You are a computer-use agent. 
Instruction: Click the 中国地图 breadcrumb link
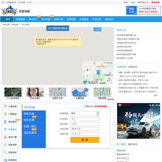(x=15, y=24)
